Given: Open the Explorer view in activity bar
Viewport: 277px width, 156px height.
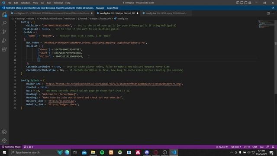Looking at the screenshot, I should [4, 14].
